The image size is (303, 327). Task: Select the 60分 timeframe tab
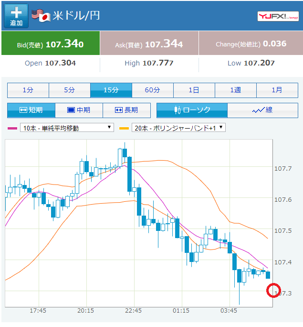(x=152, y=90)
